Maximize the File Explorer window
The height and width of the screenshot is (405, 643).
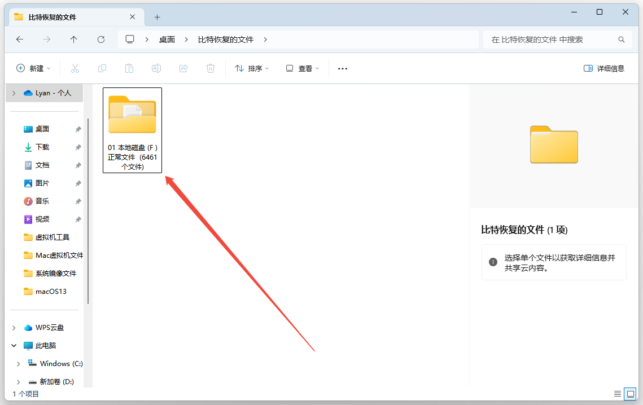pyautogui.click(x=600, y=12)
